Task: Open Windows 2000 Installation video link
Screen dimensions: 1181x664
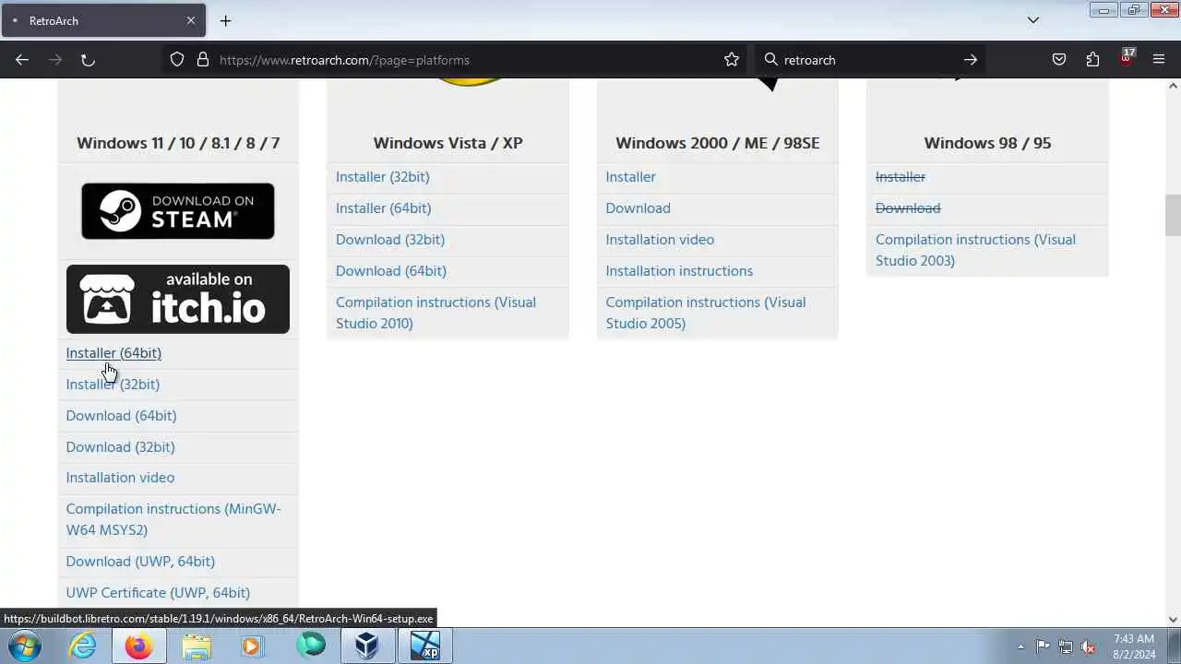Action: pos(660,240)
